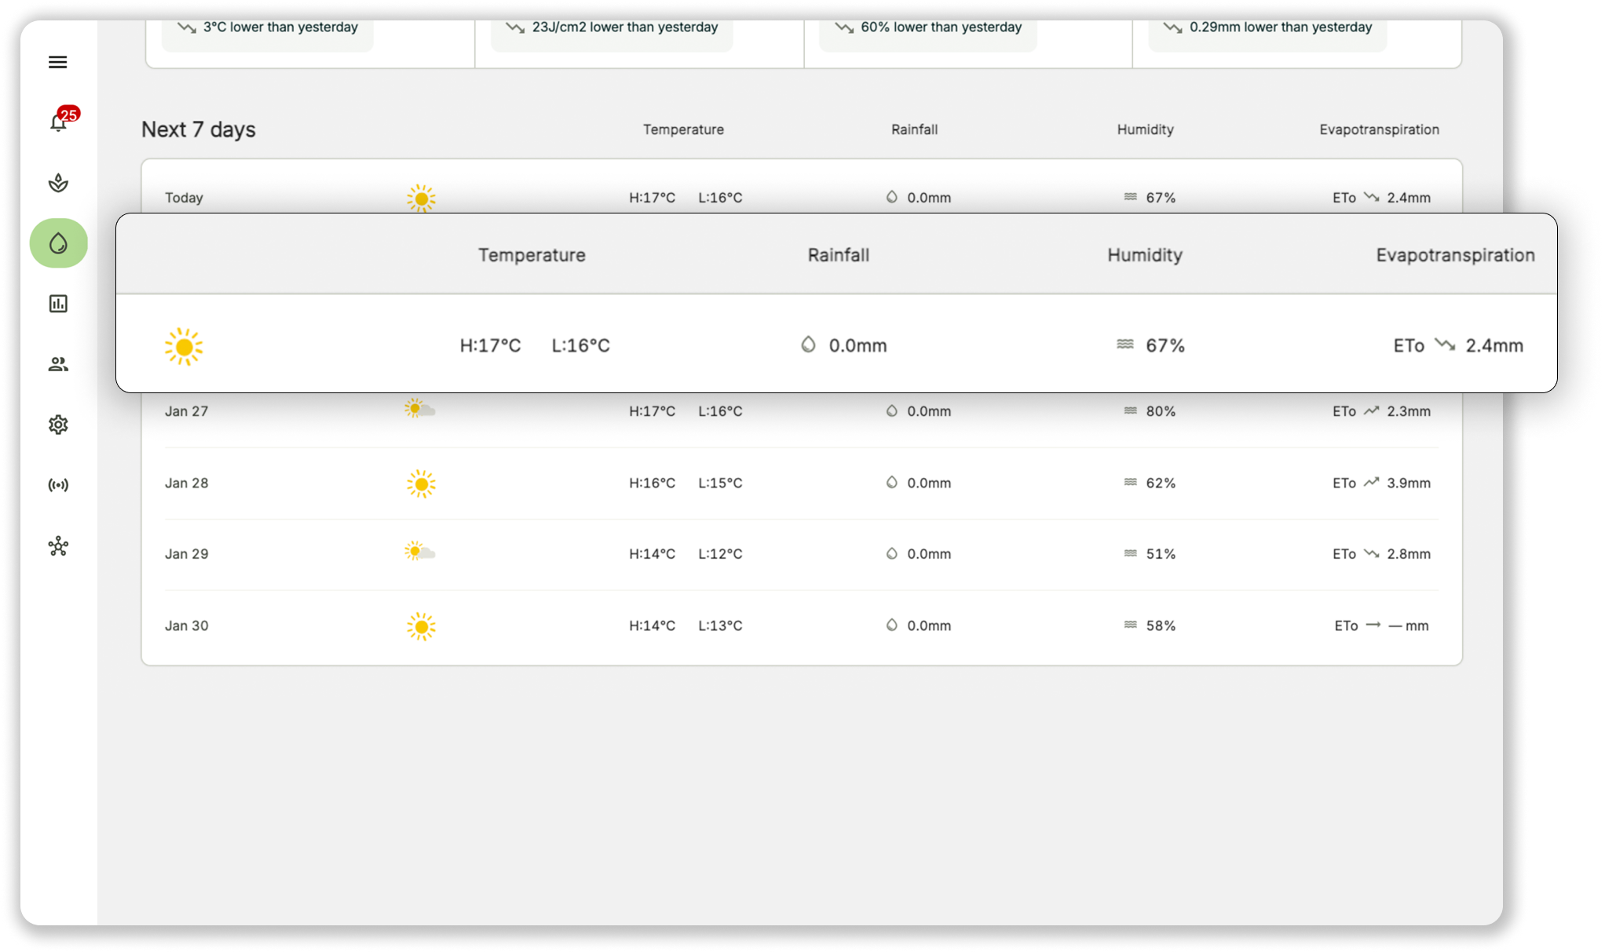Screen dimensions: 1605x952
Task: Select the Jan 28 forecast row
Action: [x=801, y=483]
